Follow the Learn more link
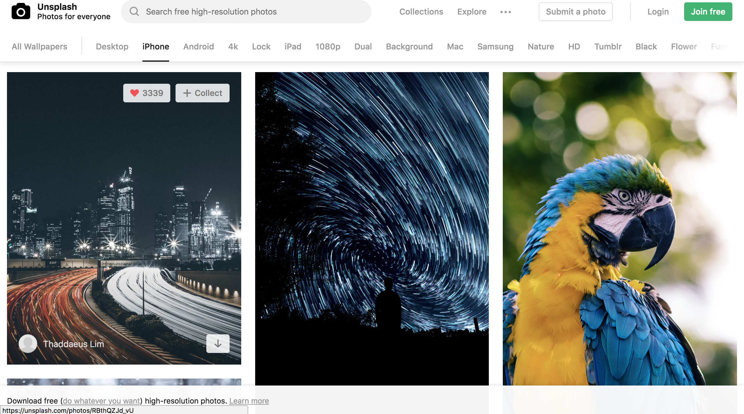The image size is (744, 414). pyautogui.click(x=249, y=401)
